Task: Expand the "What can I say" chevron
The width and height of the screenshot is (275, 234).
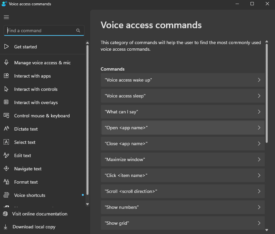Action: pos(259,112)
